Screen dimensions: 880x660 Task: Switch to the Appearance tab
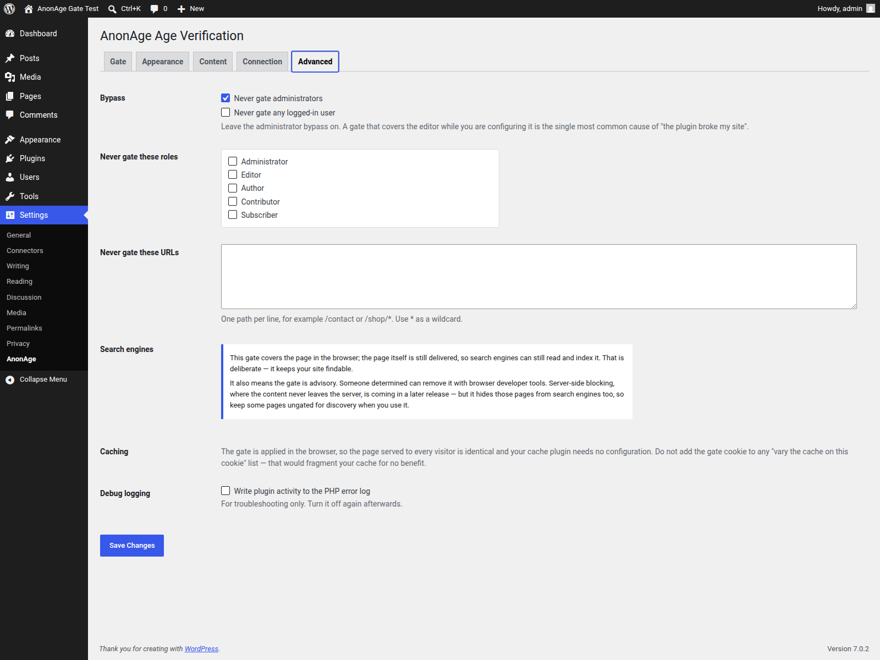(x=162, y=62)
